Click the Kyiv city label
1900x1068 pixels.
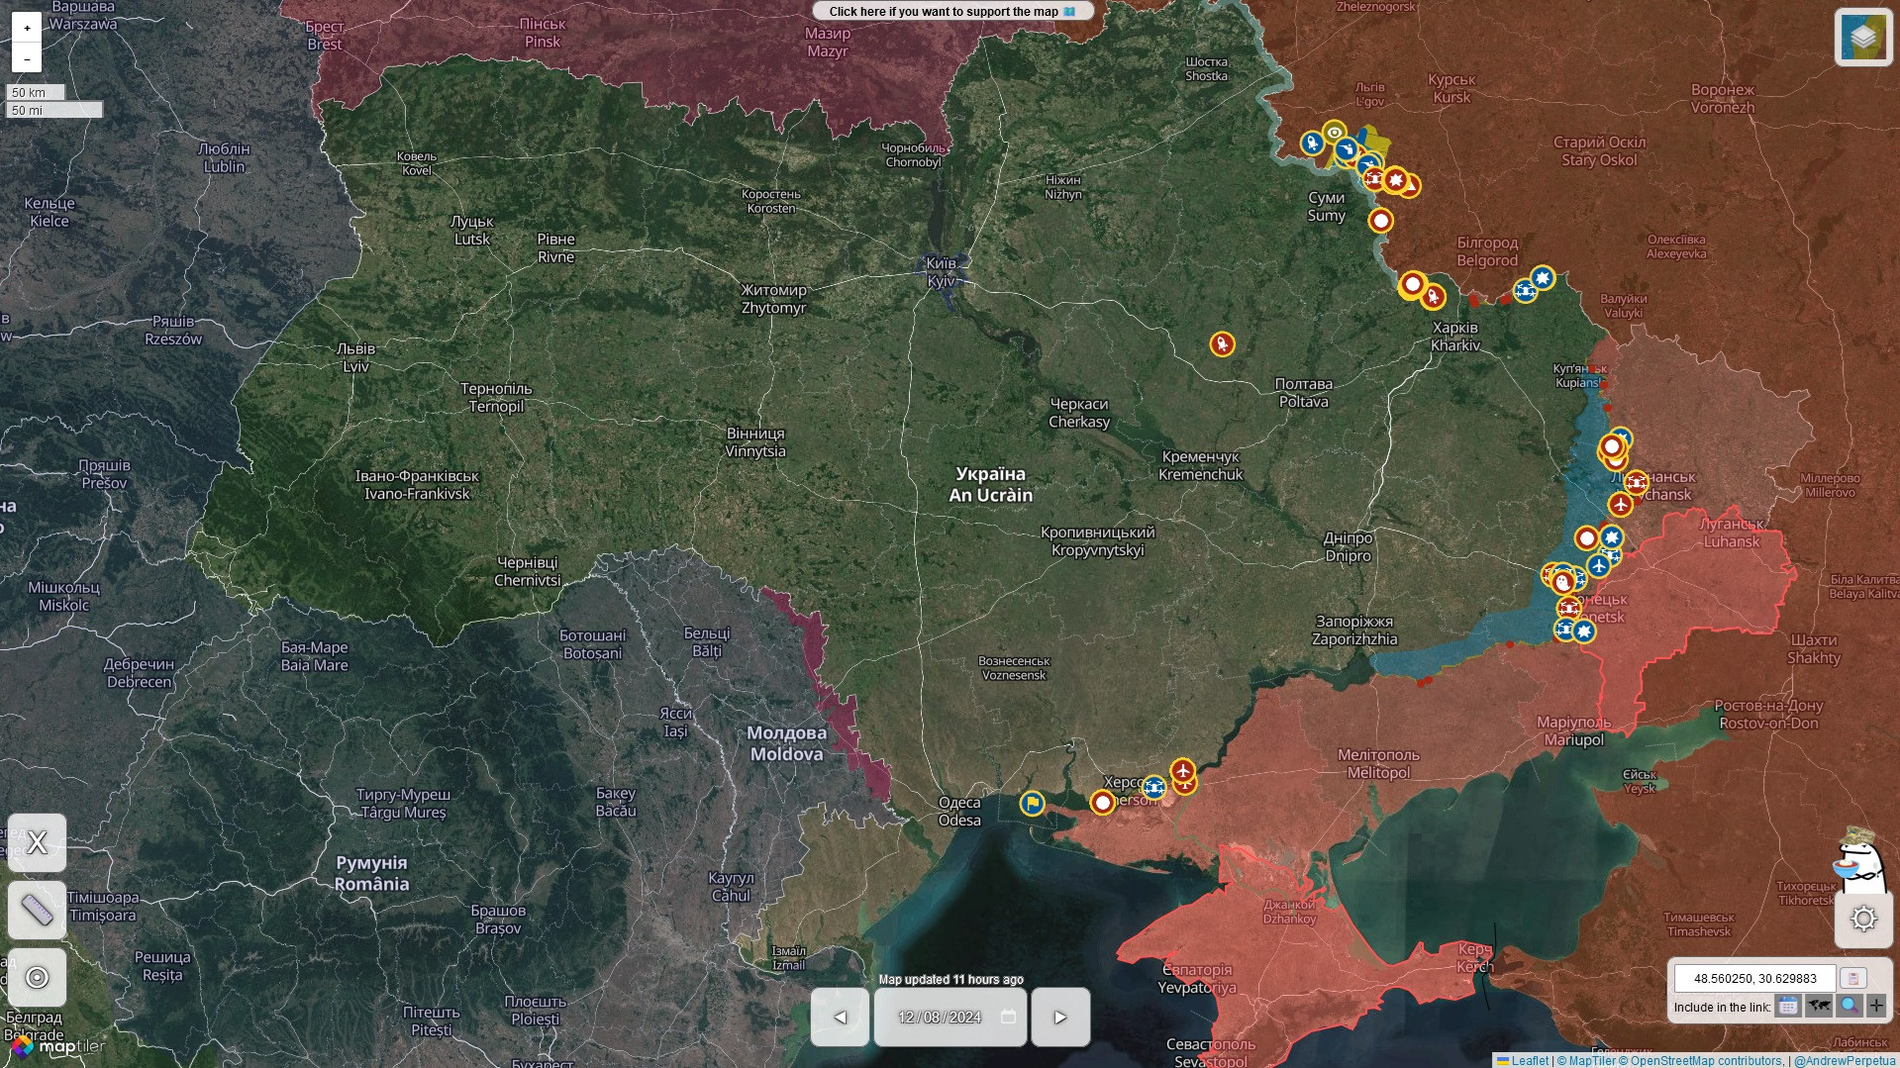point(941,272)
